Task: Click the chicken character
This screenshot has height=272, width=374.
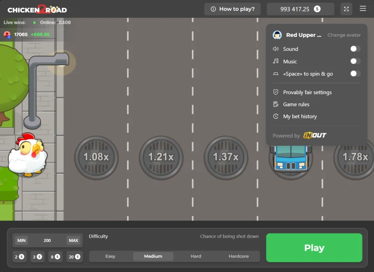Action: [x=28, y=154]
